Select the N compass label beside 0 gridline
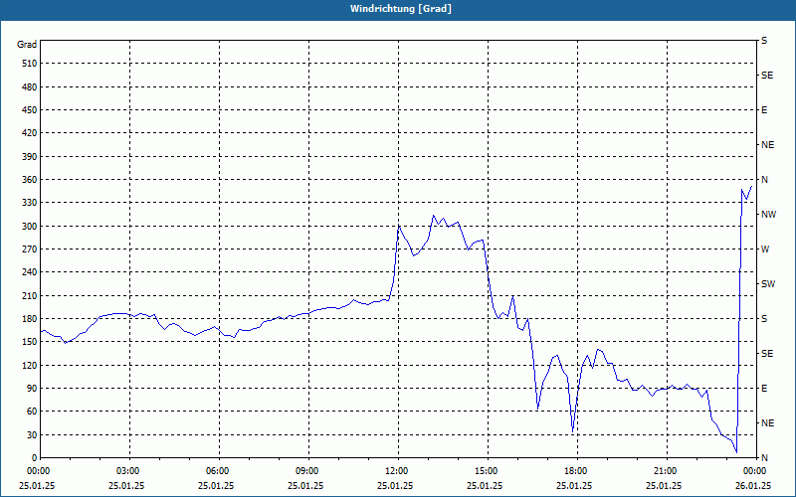This screenshot has width=796, height=497. [764, 458]
